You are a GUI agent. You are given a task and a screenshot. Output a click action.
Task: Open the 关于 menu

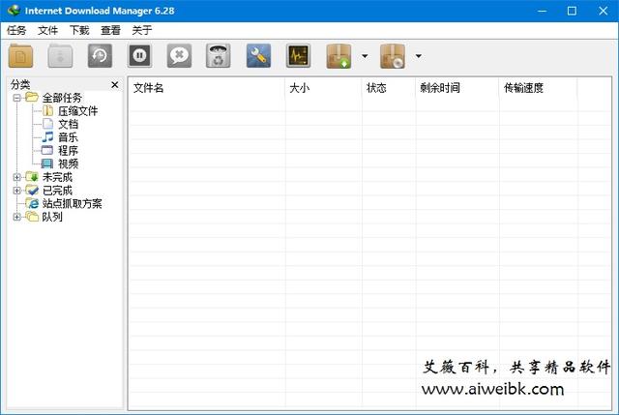[142, 30]
